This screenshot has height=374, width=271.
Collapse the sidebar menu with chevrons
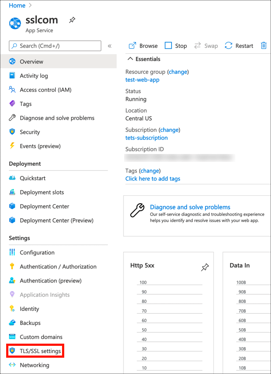click(x=110, y=46)
